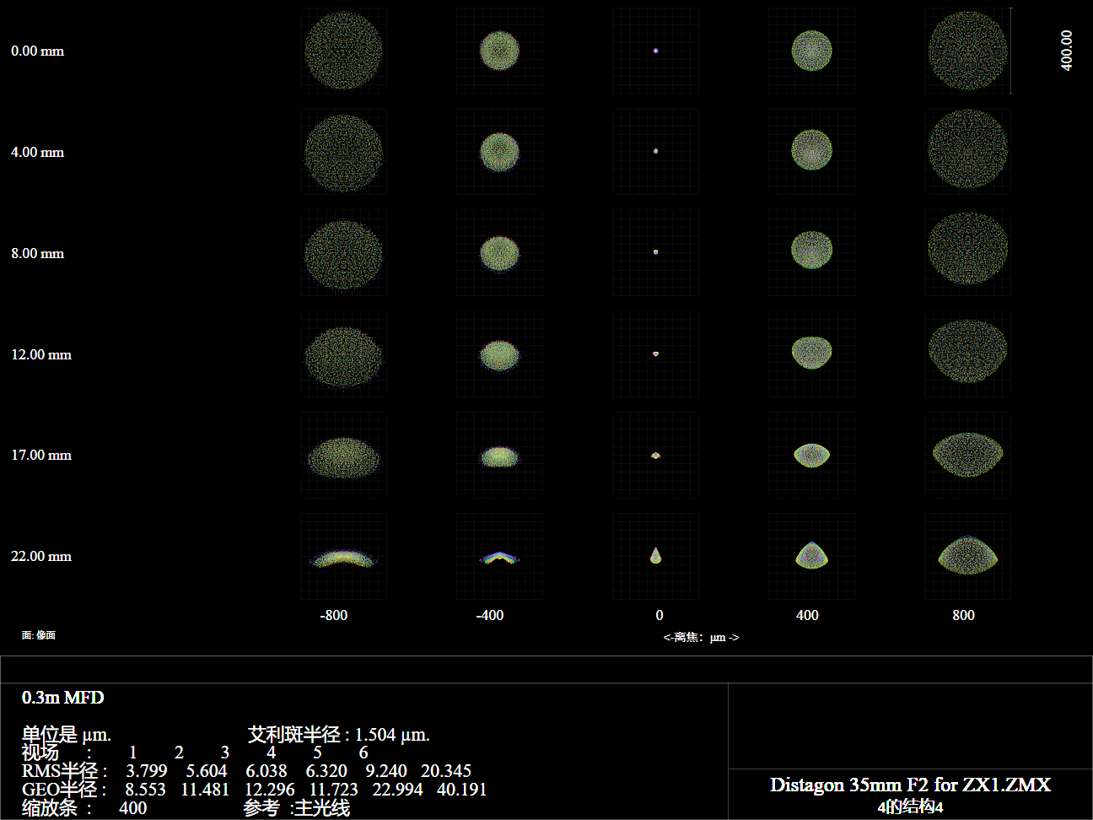The height and width of the screenshot is (820, 1093).
Task: Click the 面: 像面 surface label
Action: tap(39, 635)
